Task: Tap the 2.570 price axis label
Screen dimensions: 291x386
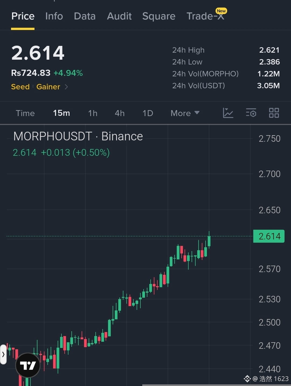Action: [x=269, y=269]
